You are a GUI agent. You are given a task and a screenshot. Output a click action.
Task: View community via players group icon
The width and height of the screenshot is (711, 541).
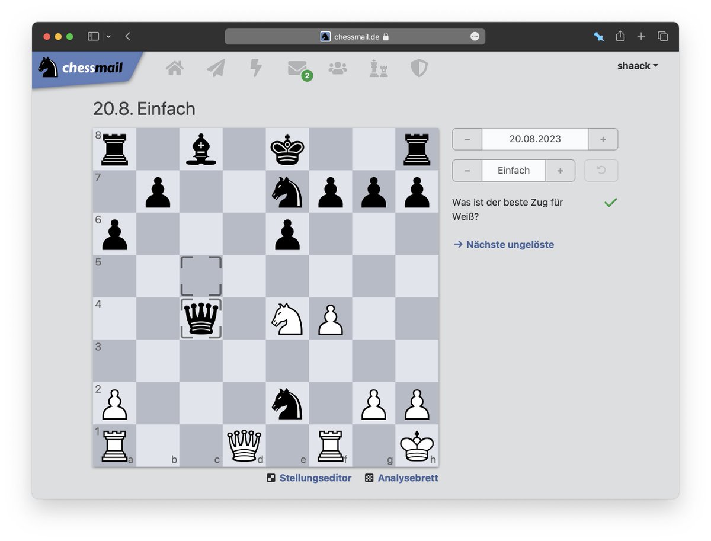pyautogui.click(x=338, y=68)
